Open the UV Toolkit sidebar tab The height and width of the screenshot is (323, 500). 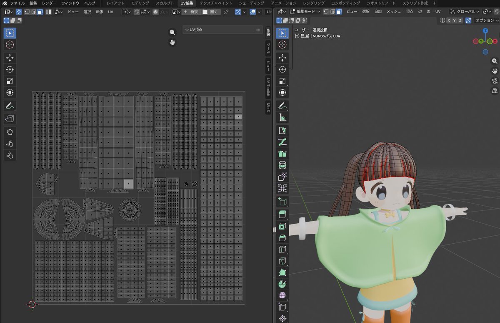(x=268, y=87)
